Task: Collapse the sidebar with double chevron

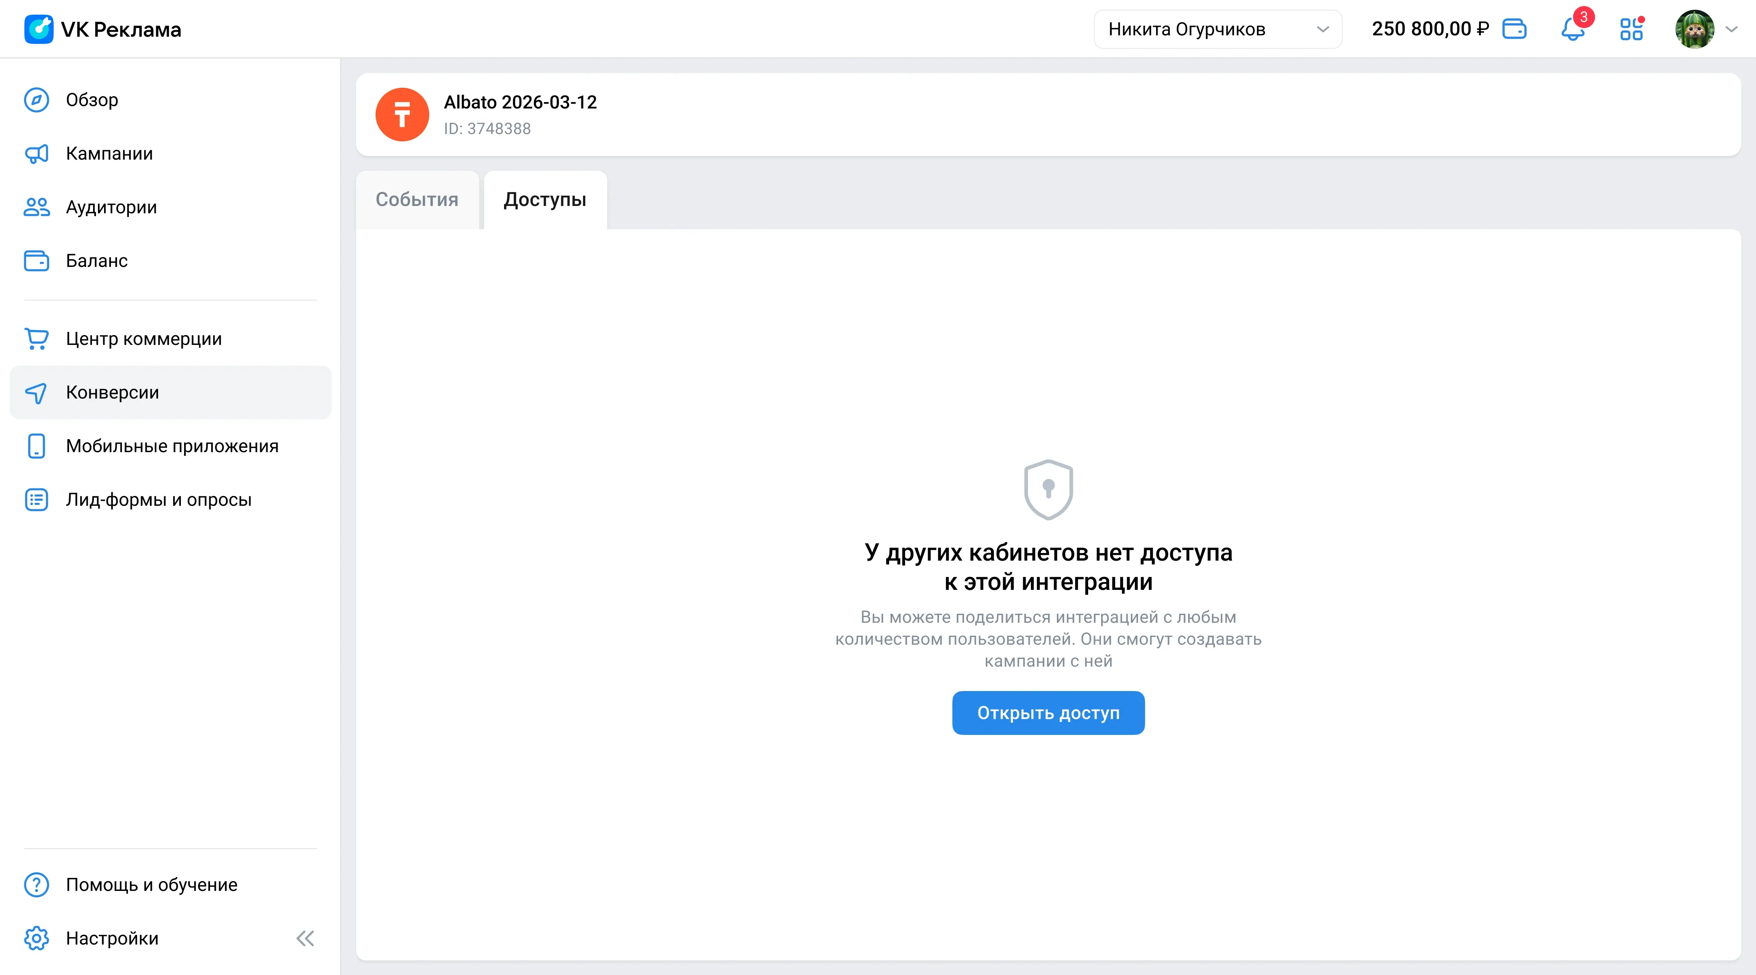Action: [x=305, y=938]
